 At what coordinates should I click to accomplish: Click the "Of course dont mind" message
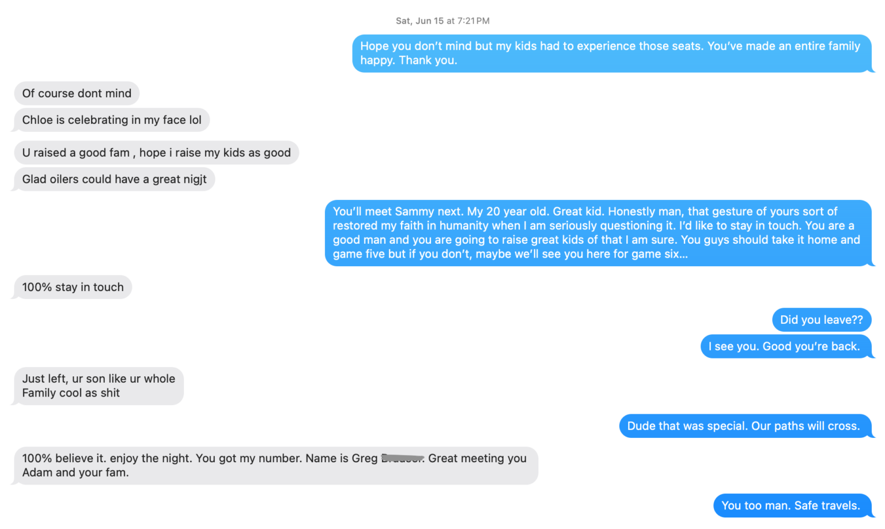(x=77, y=93)
